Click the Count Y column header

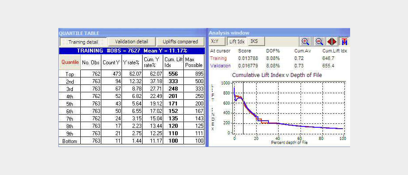pyautogui.click(x=111, y=62)
